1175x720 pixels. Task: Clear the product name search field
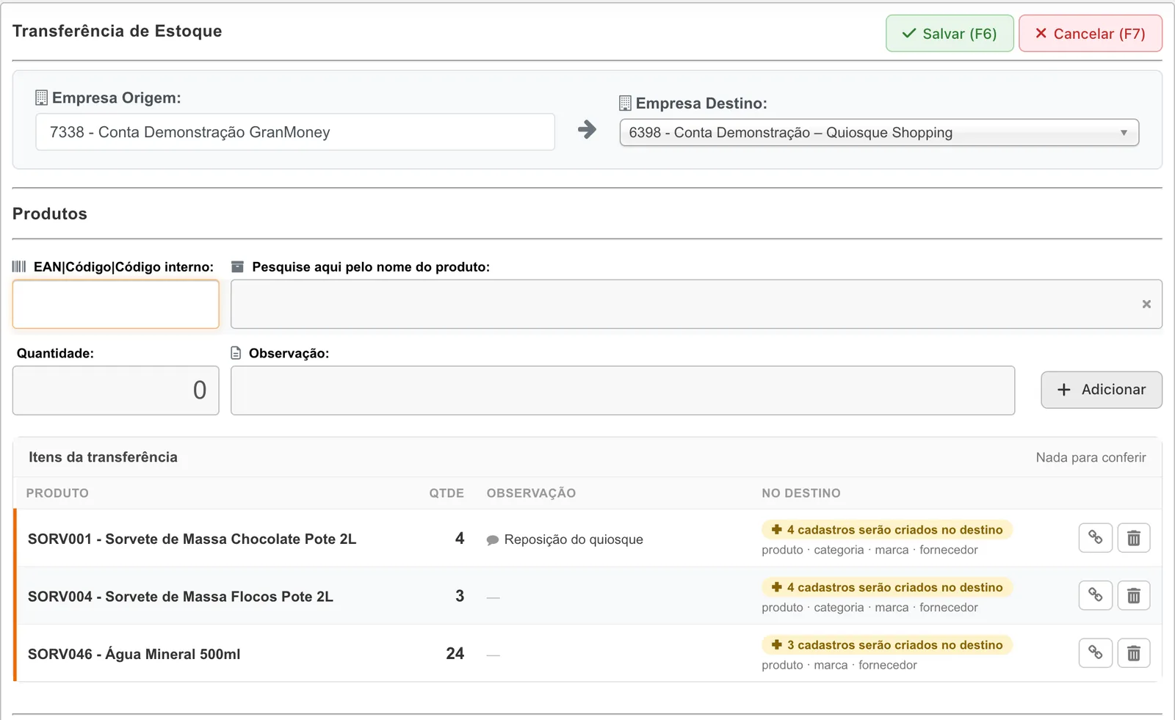(x=1146, y=304)
